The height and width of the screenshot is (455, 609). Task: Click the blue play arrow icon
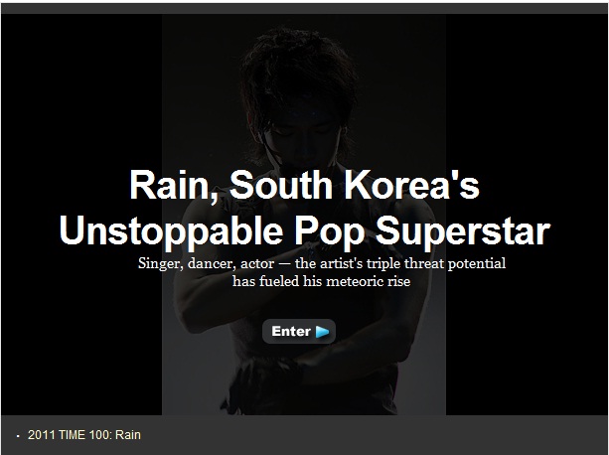tap(322, 332)
